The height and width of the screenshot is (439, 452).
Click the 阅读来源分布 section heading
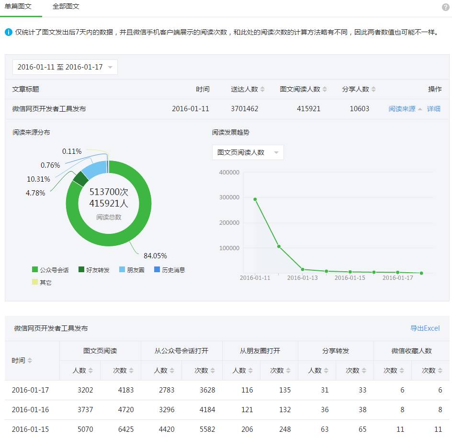tap(31, 132)
